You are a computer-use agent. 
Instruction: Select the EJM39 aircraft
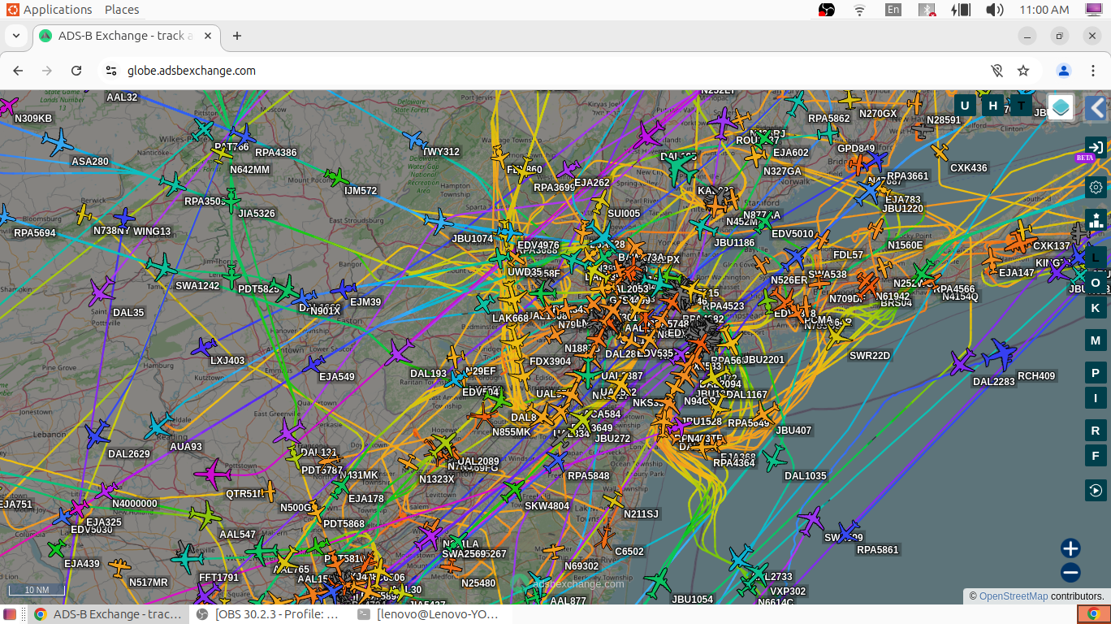pos(344,288)
